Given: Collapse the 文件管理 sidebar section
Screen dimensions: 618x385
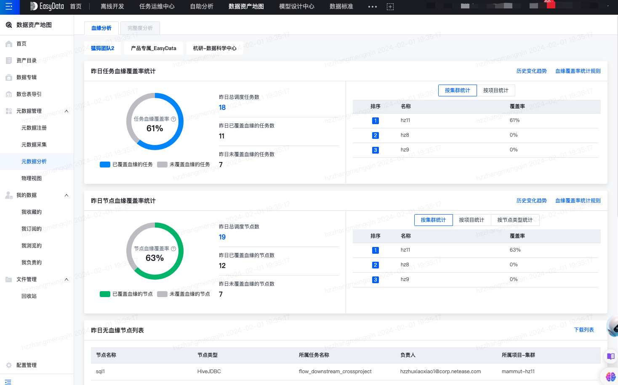Looking at the screenshot, I should pos(67,279).
